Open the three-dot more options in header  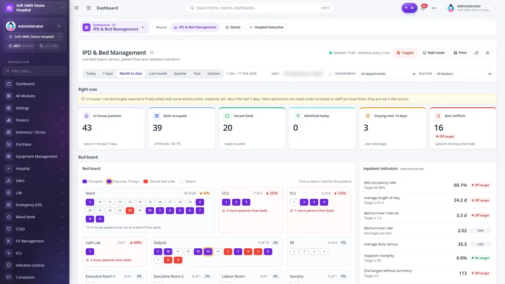tap(434, 8)
